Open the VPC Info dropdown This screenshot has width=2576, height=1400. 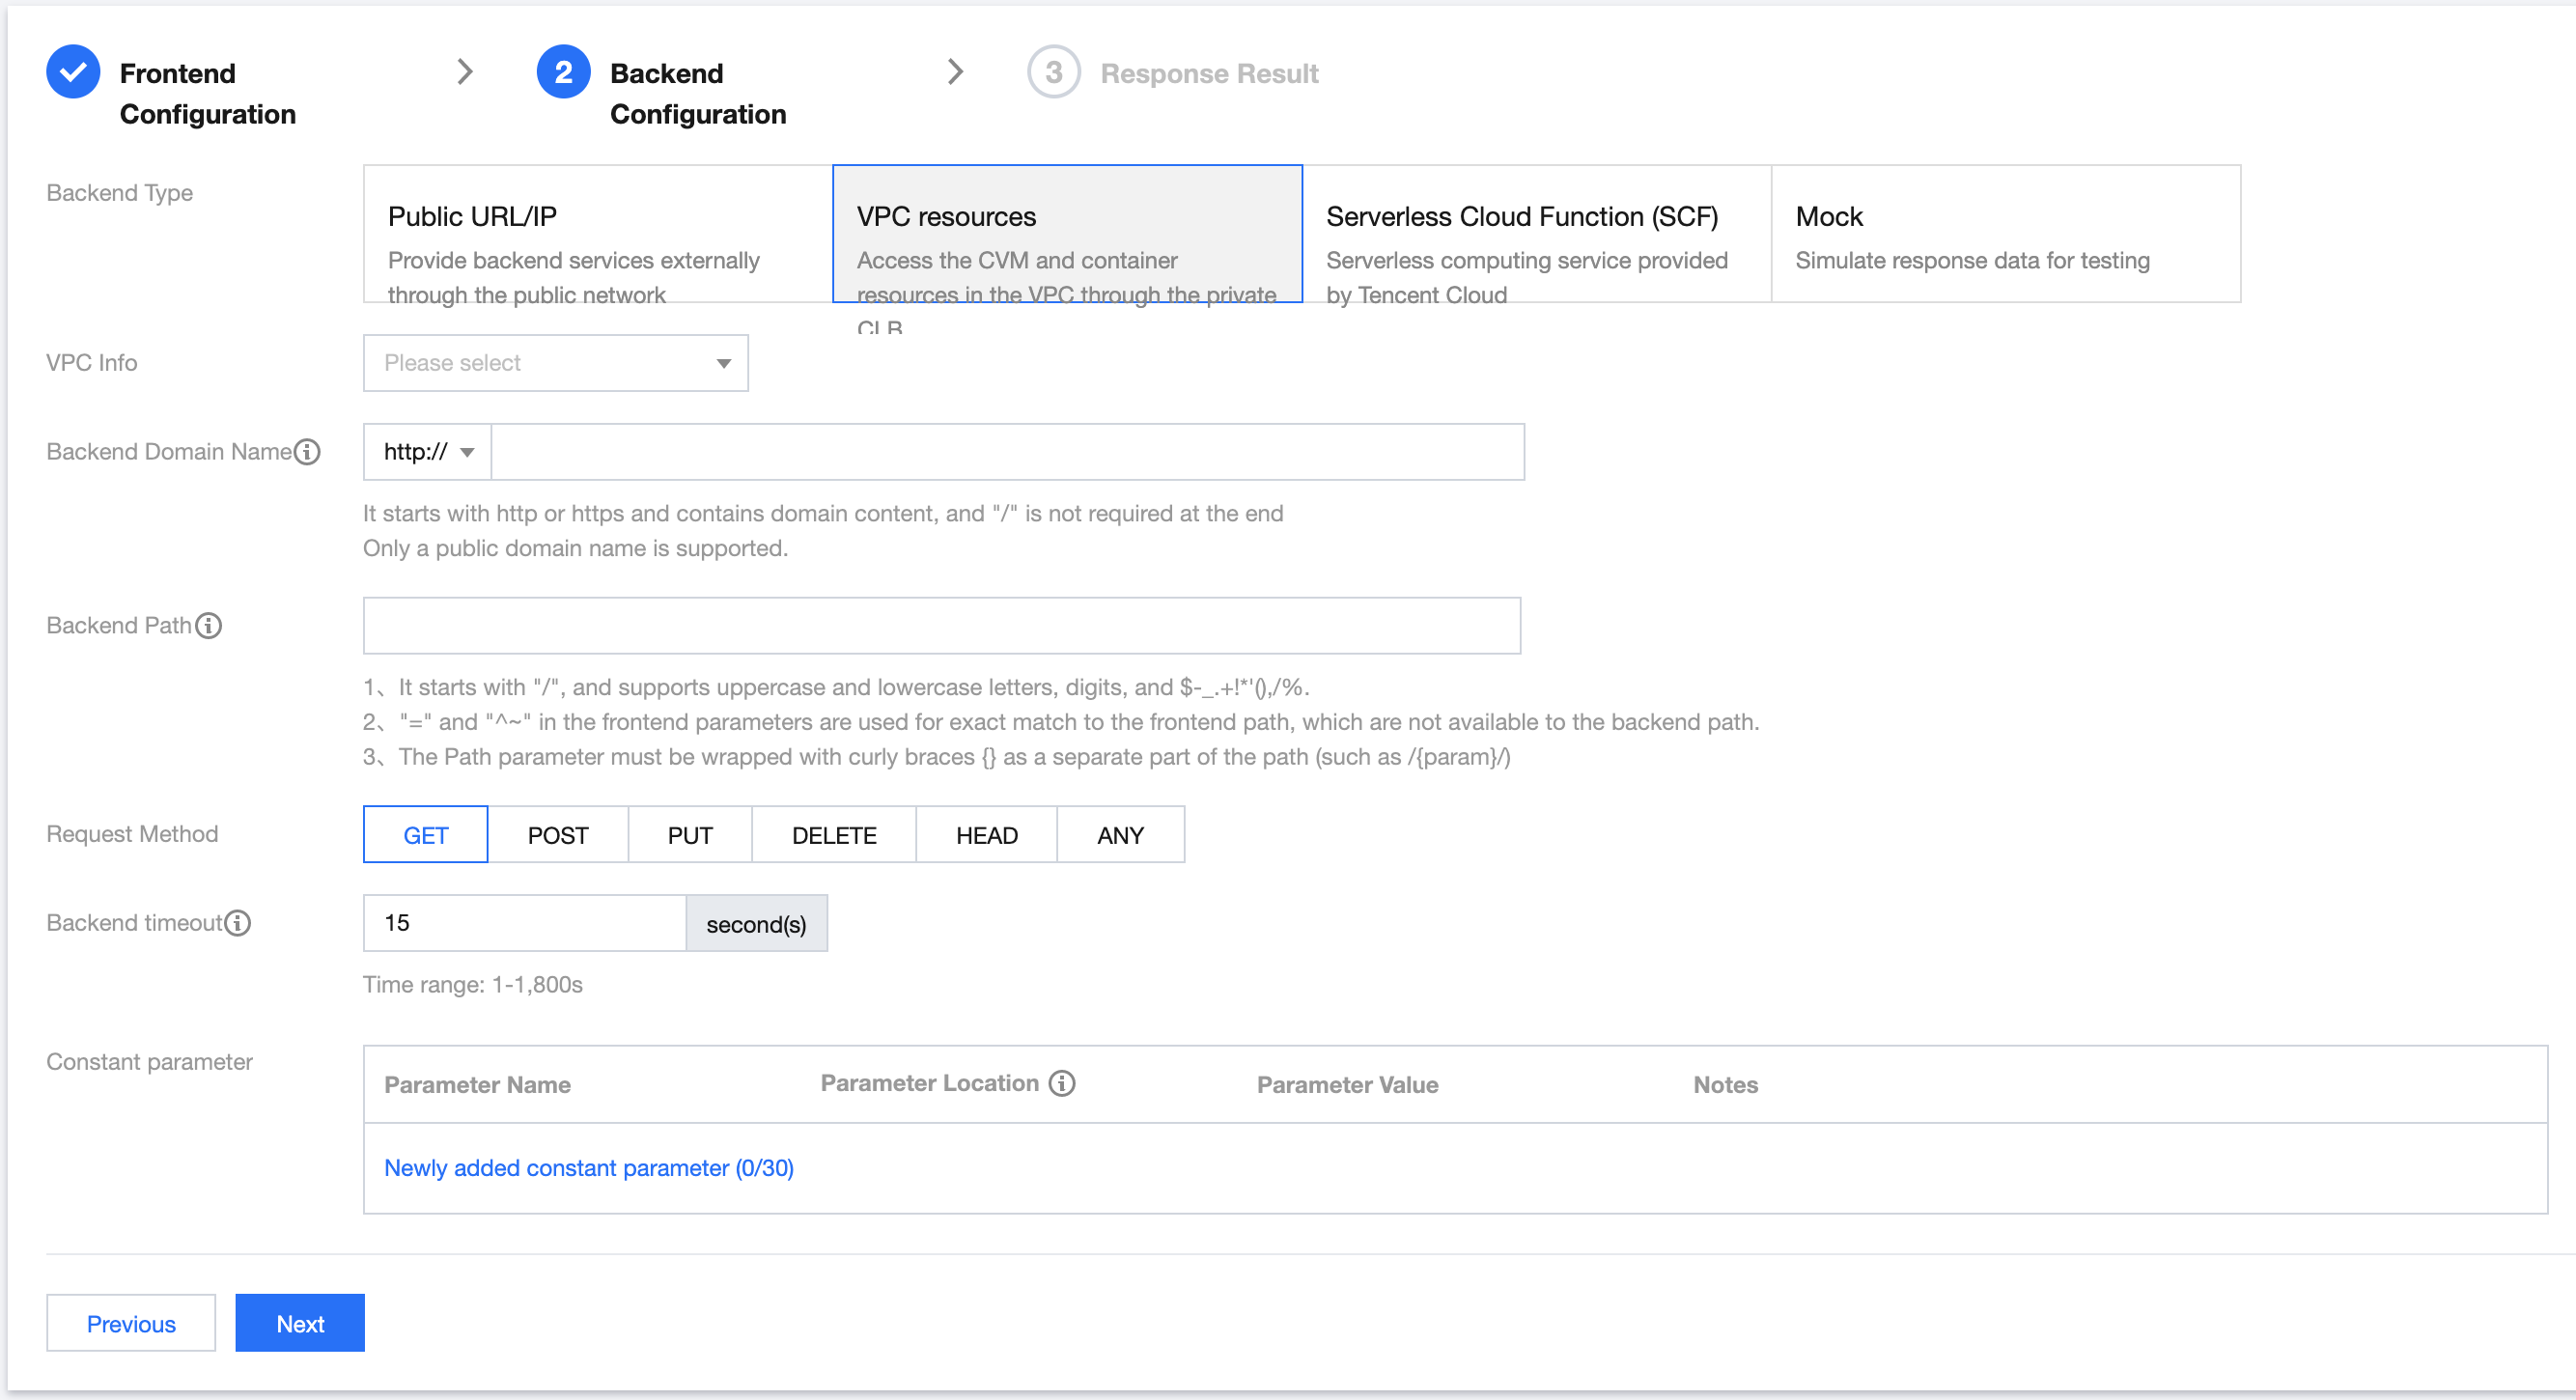(x=555, y=363)
